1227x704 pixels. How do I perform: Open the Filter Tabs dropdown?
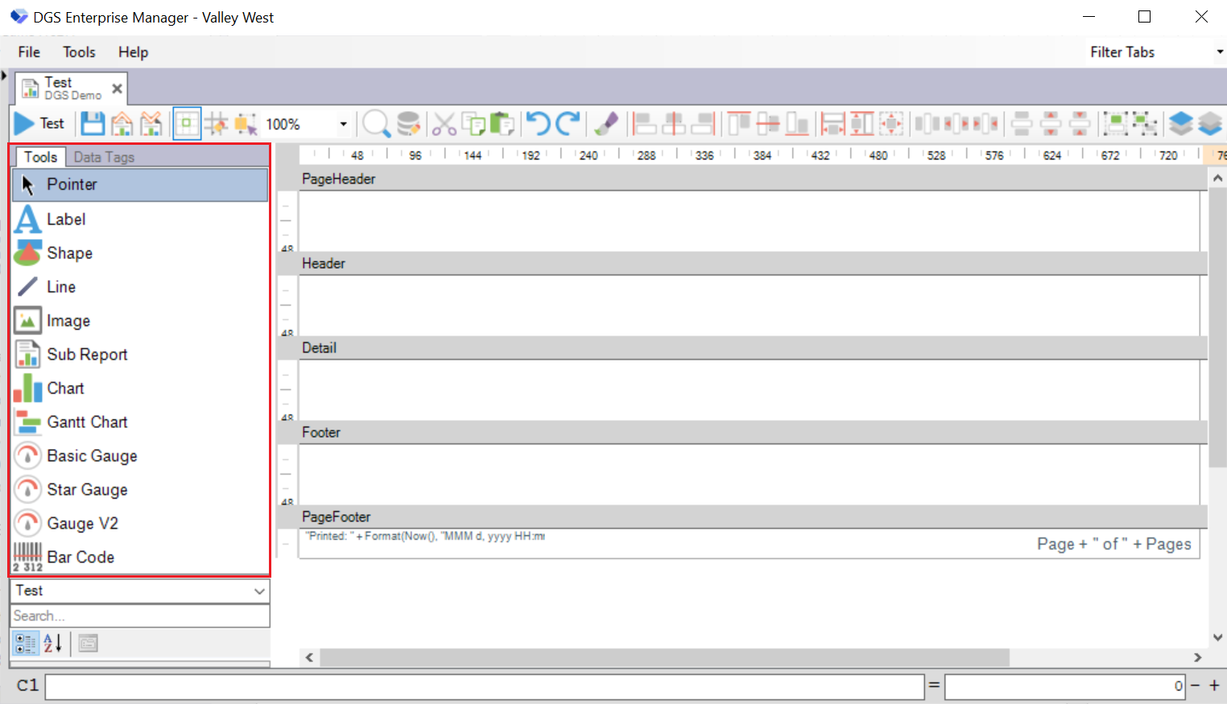pyautogui.click(x=1219, y=52)
